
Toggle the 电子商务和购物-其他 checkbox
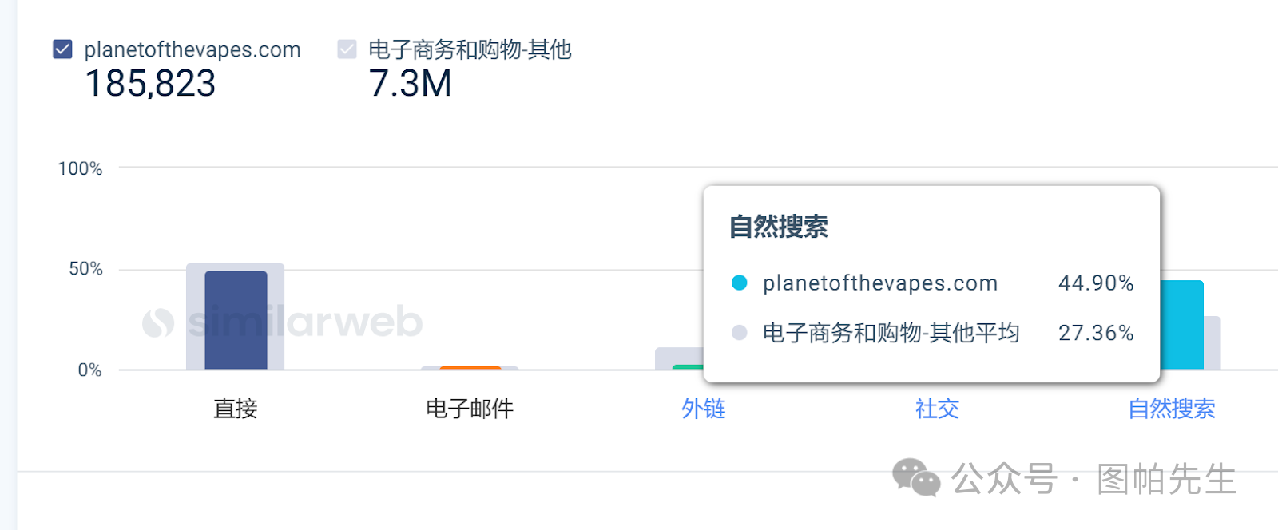[x=347, y=49]
